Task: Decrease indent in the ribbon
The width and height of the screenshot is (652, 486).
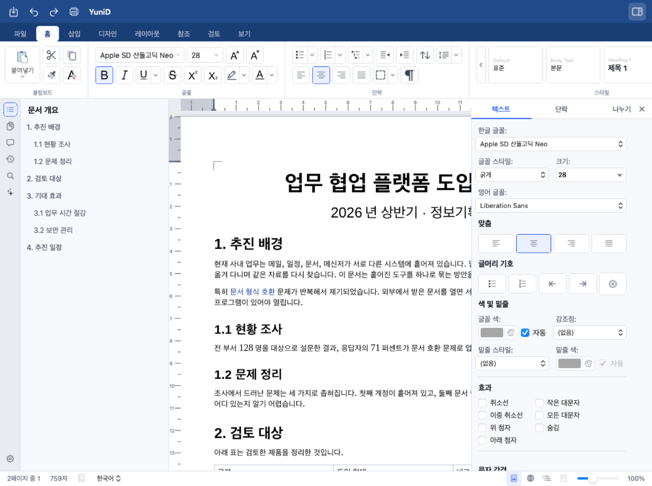Action: pos(385,55)
